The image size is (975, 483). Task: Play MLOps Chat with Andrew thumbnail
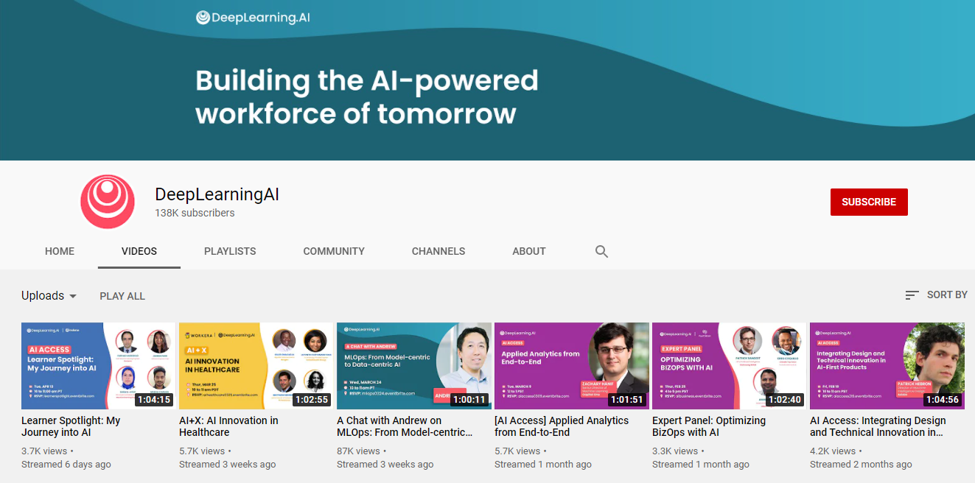click(x=414, y=366)
